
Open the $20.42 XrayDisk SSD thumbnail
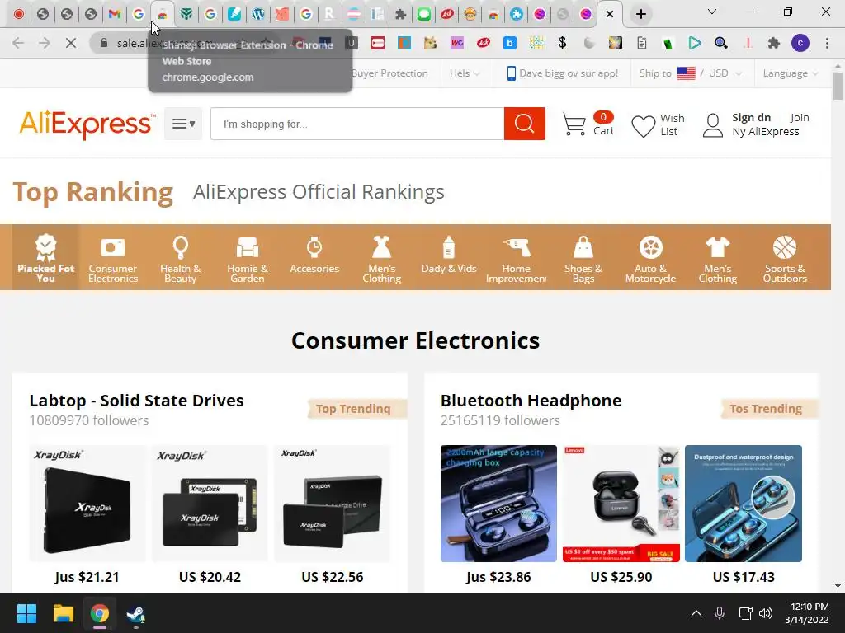[x=210, y=504]
